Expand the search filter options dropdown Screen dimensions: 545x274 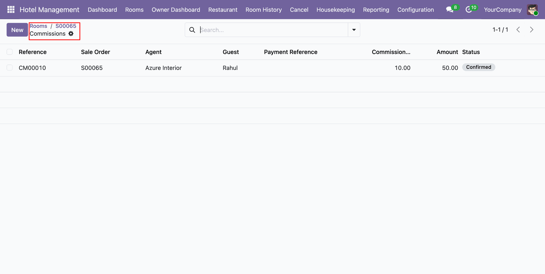pyautogui.click(x=354, y=30)
